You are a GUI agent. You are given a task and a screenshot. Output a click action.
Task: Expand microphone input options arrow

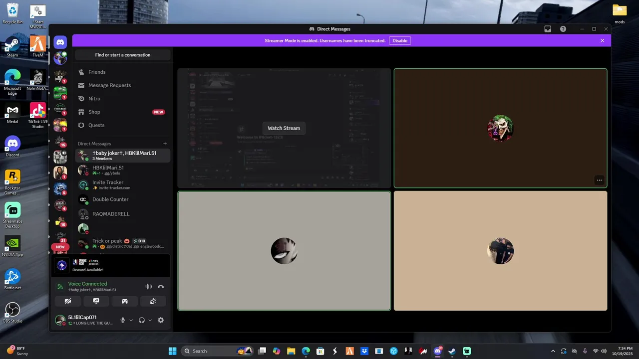(131, 320)
